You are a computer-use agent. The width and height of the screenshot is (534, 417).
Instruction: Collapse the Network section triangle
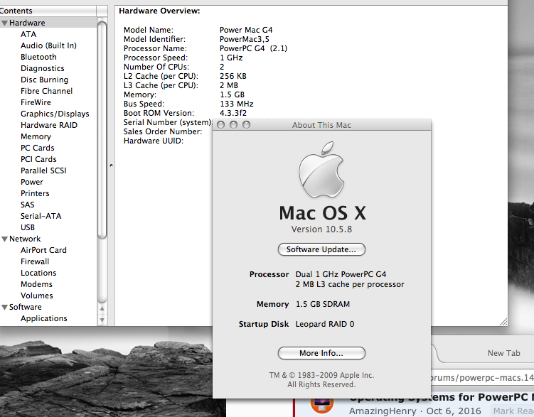pyautogui.click(x=4, y=239)
